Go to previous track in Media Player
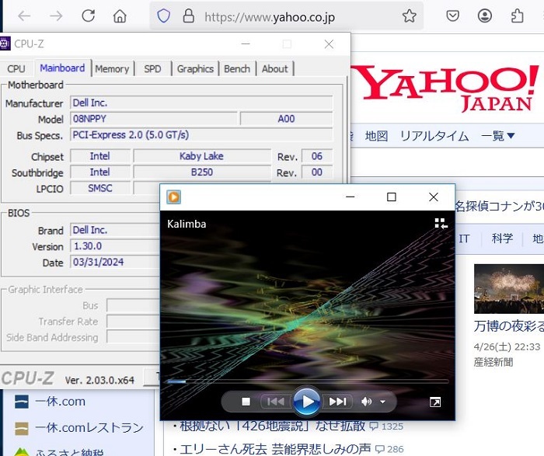Image resolution: width=544 pixels, height=456 pixels. click(276, 402)
